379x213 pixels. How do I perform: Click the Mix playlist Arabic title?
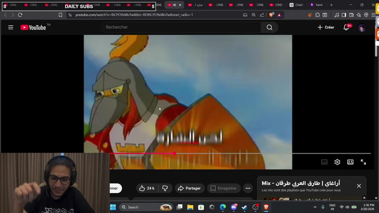(301, 183)
